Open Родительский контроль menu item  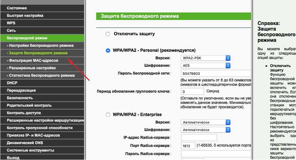(x=29, y=105)
